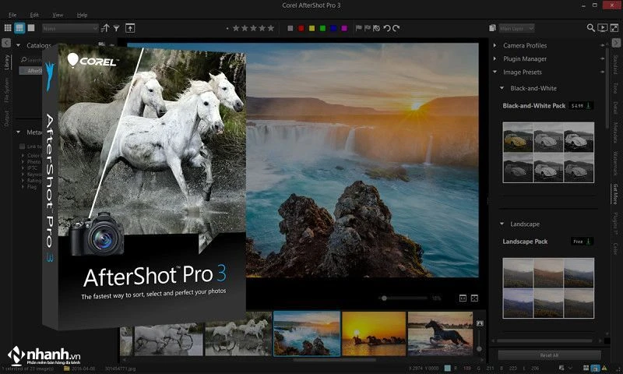This screenshot has width=623, height=374.
Task: Click the fit-to-screen icon below preview
Action: coord(474,298)
